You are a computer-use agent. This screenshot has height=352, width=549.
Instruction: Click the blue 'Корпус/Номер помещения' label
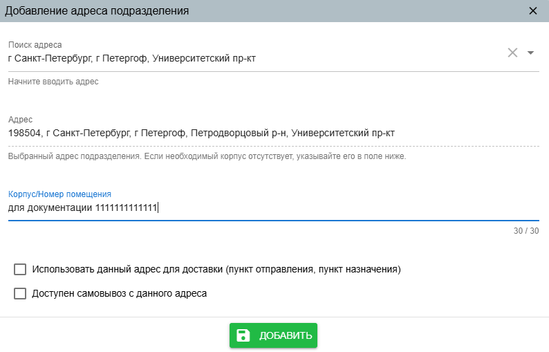59,194
